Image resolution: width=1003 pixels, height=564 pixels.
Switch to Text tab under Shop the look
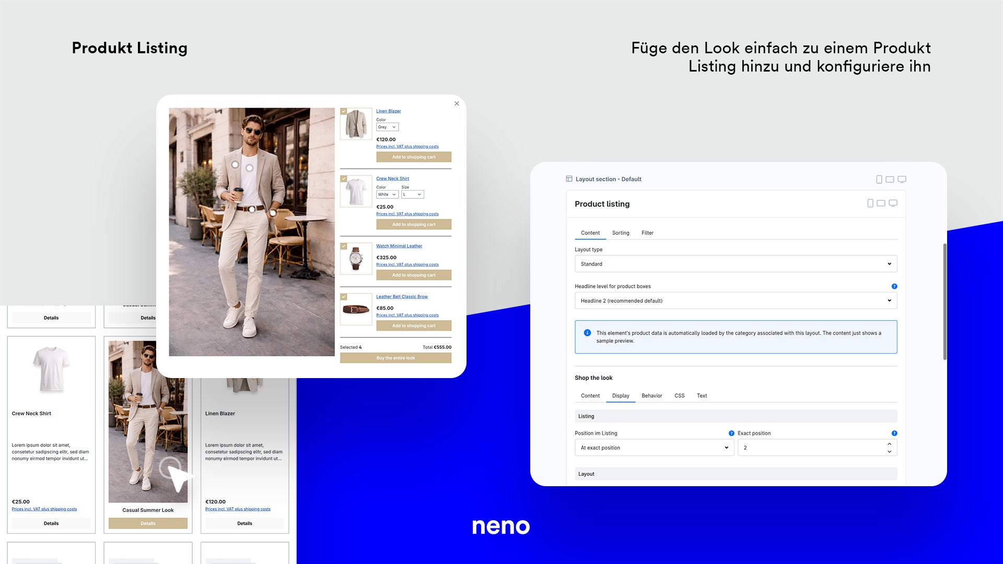pos(702,396)
